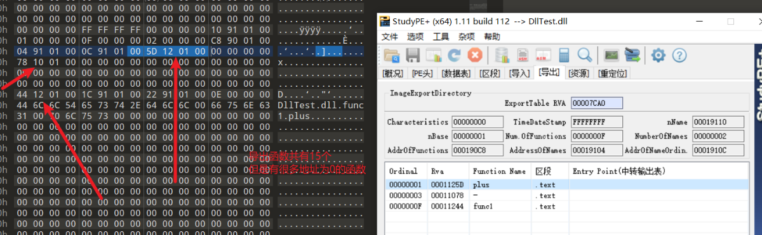The image size is (762, 235).
Task: Open the basket with green arrow icon
Action: (x=632, y=55)
